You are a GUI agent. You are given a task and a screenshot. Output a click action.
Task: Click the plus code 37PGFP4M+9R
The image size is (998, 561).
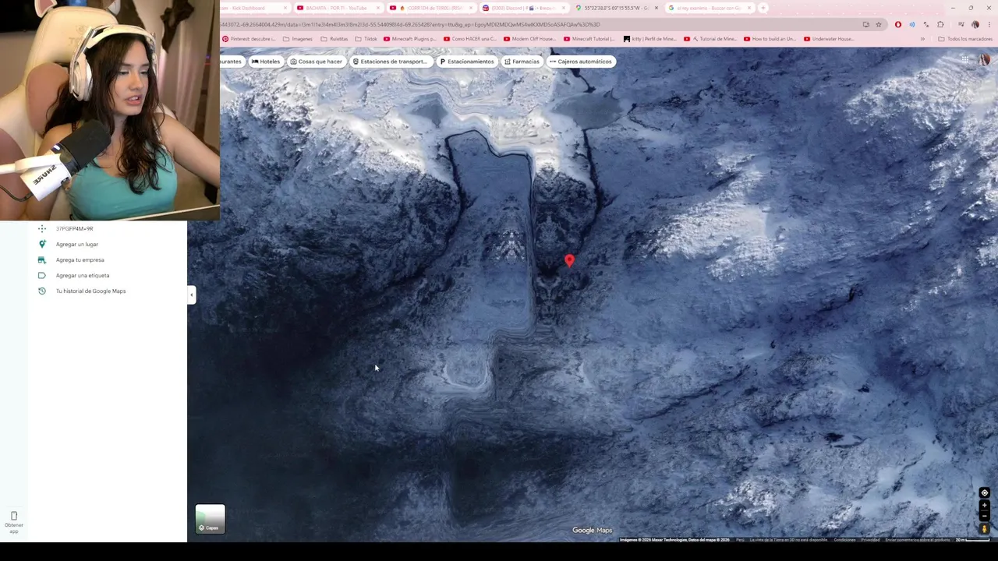click(74, 229)
